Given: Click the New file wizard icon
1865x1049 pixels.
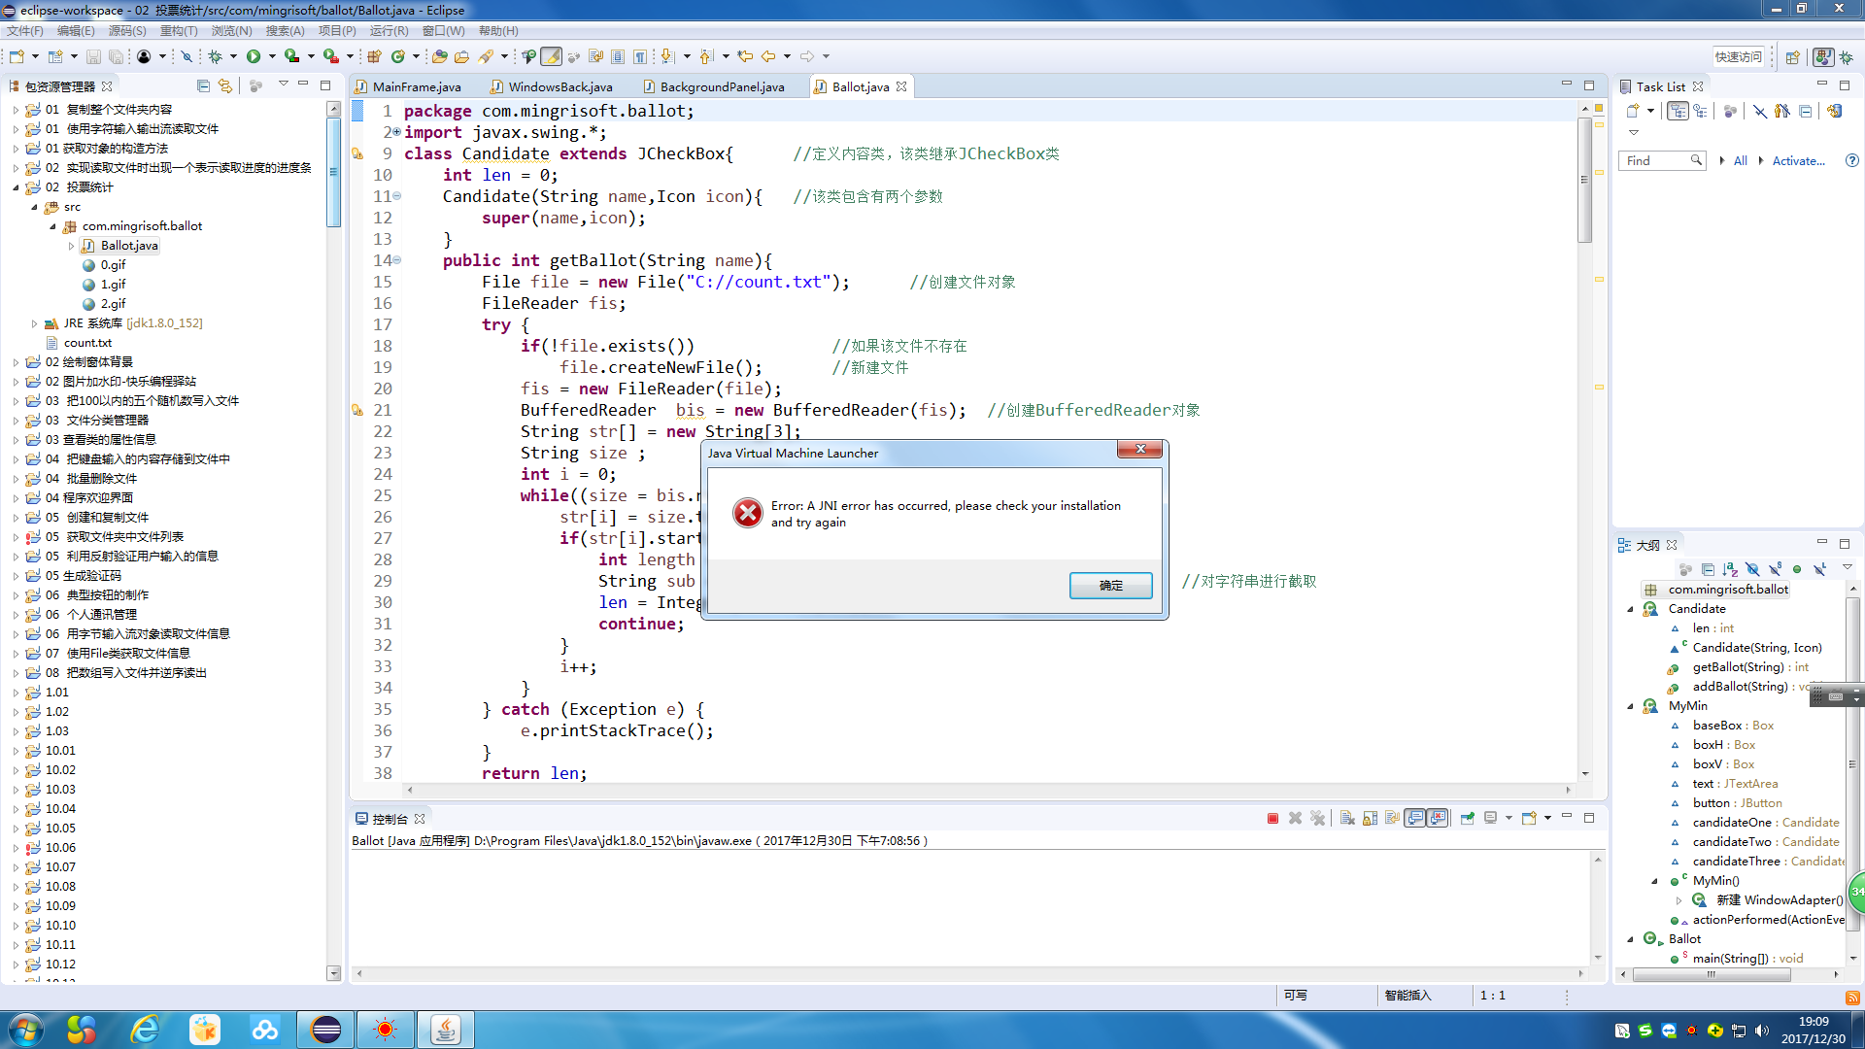Looking at the screenshot, I should [x=17, y=56].
